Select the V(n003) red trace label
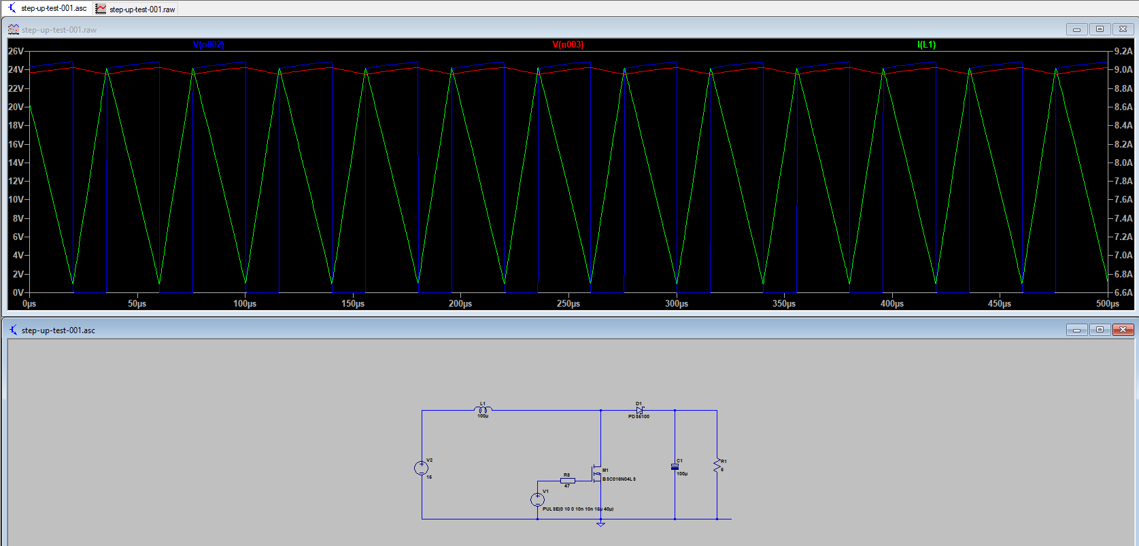 tap(568, 44)
